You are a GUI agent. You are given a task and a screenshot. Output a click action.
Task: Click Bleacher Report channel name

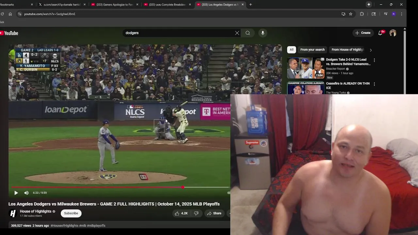pos(335,69)
